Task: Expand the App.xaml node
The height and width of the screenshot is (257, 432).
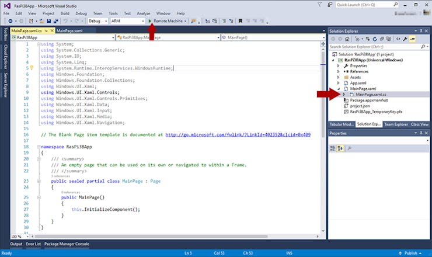Action: 339,83
